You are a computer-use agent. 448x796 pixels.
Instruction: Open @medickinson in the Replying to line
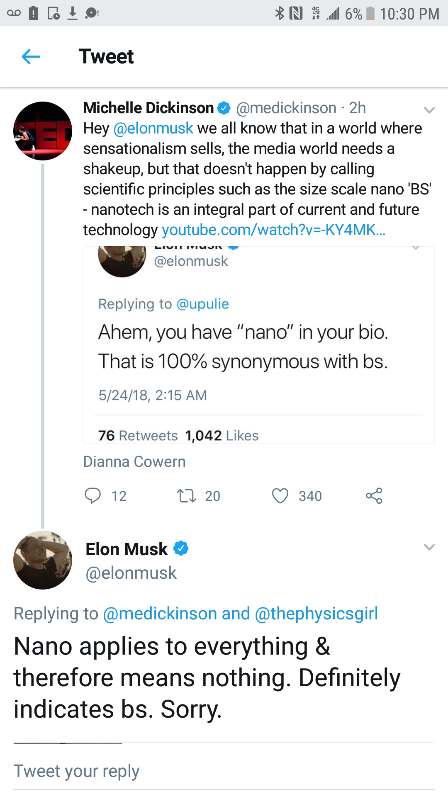[x=160, y=614]
